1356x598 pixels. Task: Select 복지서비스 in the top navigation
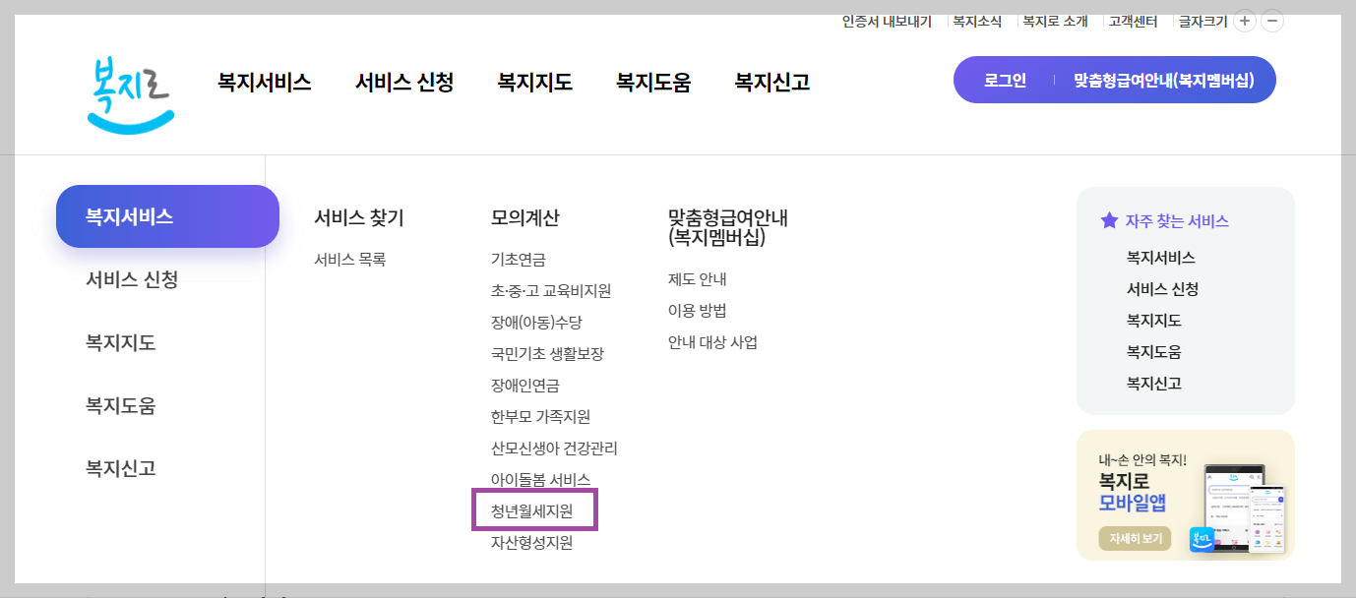pyautogui.click(x=262, y=83)
